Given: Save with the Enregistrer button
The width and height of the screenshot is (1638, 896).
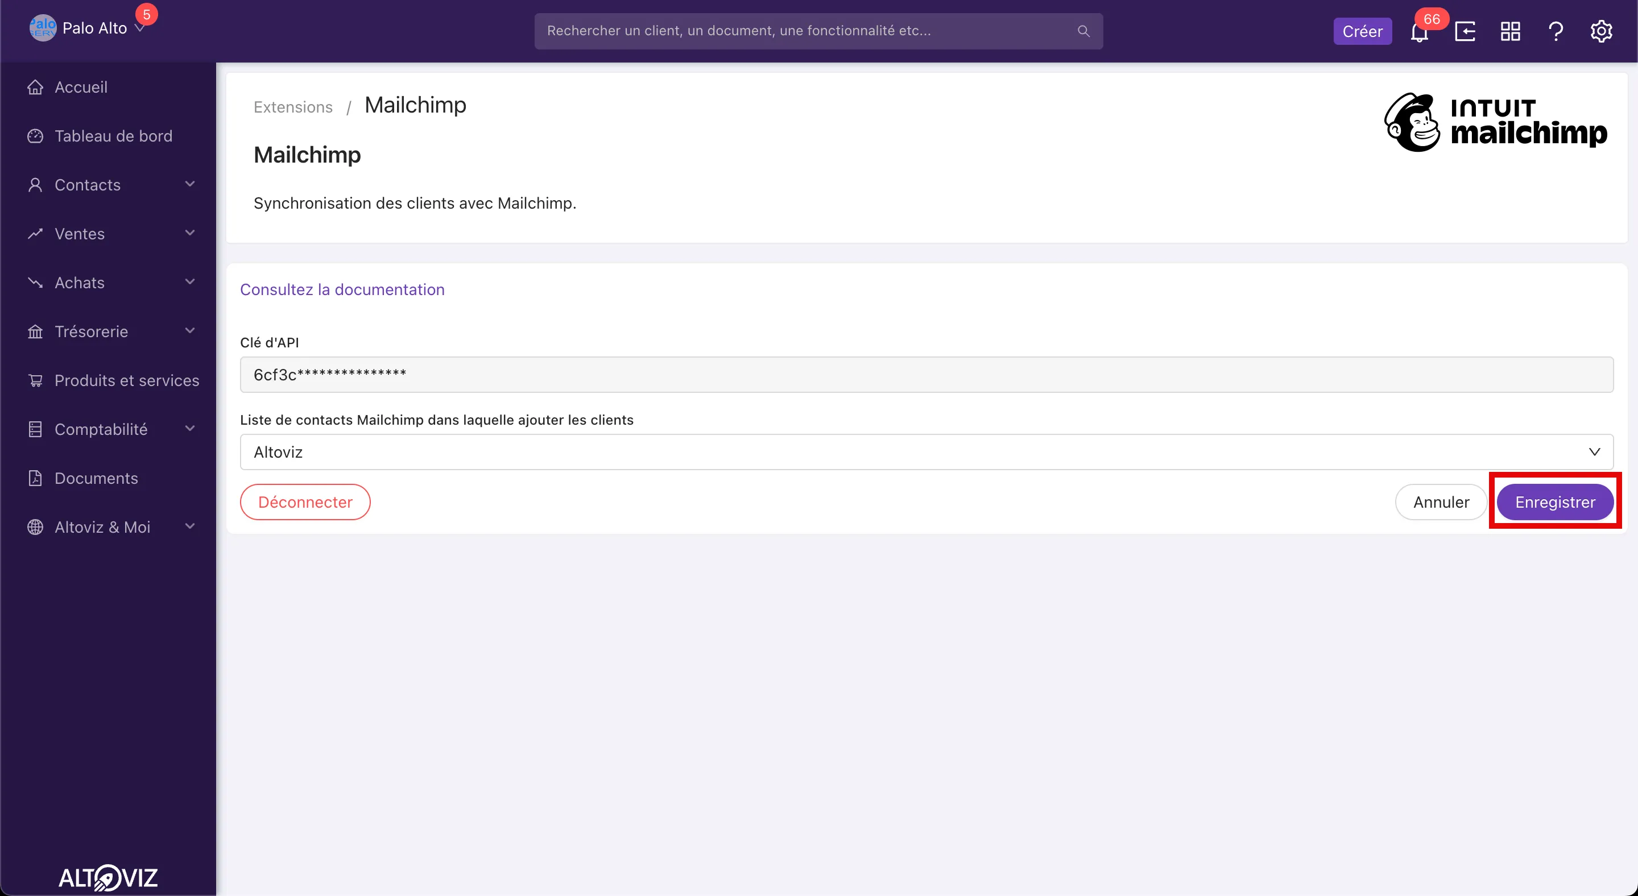Looking at the screenshot, I should (1555, 502).
